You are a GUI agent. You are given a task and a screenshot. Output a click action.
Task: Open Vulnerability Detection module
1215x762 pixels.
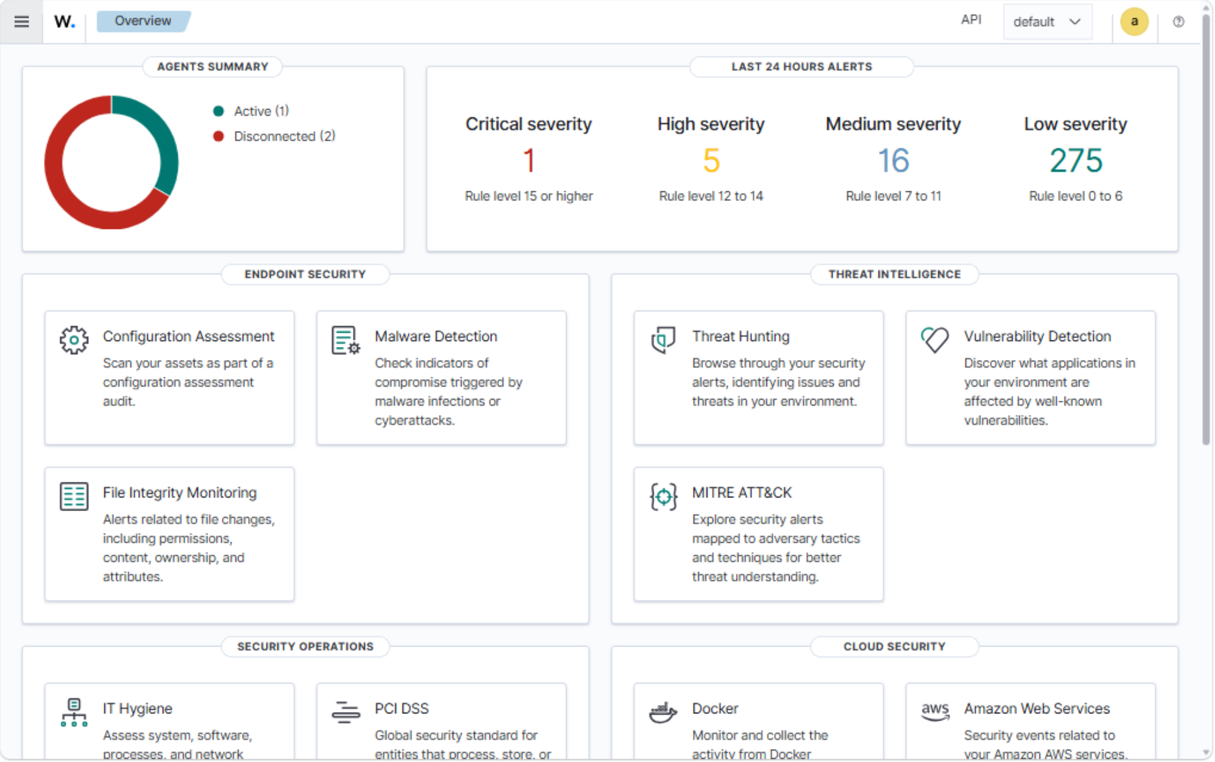pyautogui.click(x=1030, y=377)
